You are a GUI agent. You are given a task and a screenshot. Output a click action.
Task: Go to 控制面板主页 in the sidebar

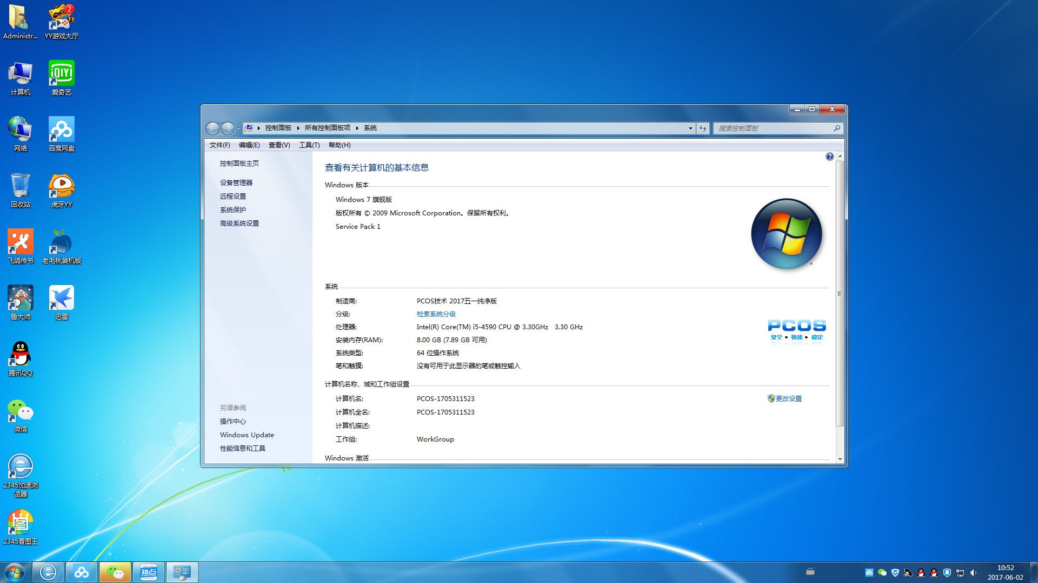click(239, 164)
